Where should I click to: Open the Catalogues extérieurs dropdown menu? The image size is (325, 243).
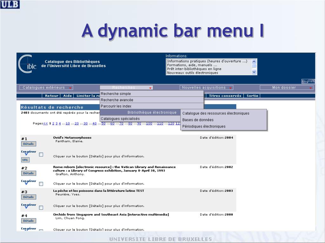[46, 88]
